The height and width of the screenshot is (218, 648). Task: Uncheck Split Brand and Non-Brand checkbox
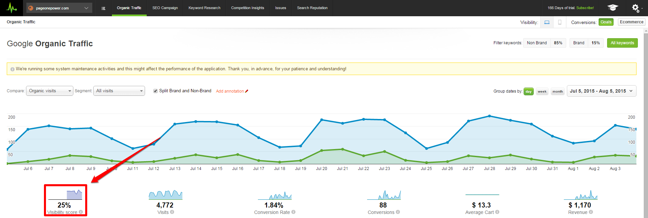[x=155, y=91]
